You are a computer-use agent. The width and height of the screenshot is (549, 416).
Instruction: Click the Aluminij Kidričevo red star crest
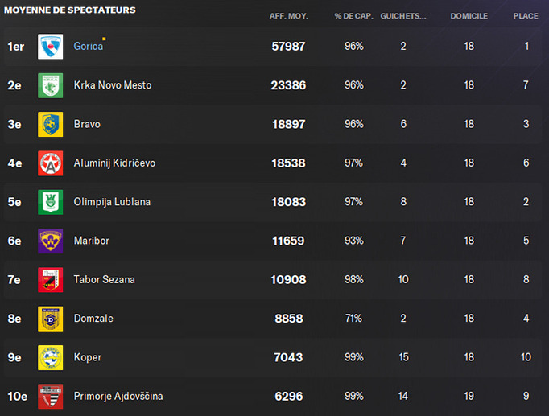51,163
